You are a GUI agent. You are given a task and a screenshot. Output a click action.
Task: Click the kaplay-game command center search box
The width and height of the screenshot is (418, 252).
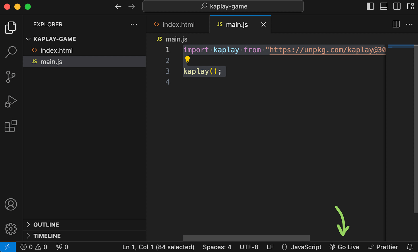pos(223,6)
